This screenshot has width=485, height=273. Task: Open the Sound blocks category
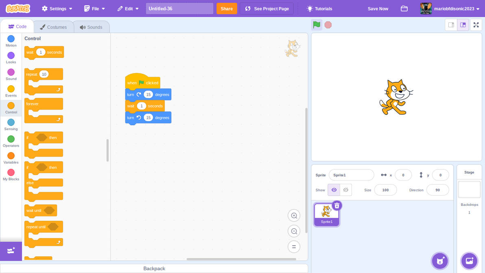11,75
